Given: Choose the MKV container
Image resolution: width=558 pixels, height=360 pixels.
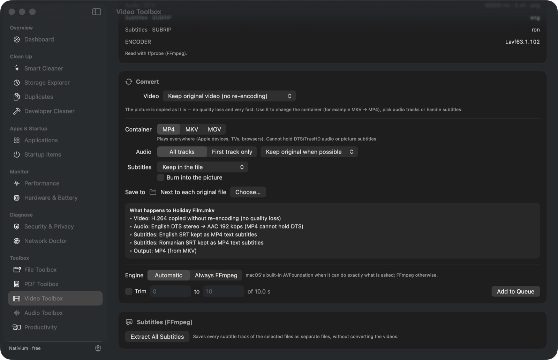Looking at the screenshot, I should pyautogui.click(x=192, y=129).
